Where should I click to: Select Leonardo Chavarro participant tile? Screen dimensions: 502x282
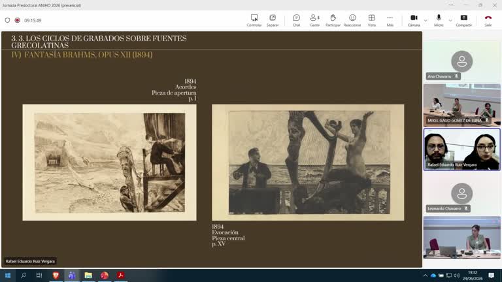click(x=461, y=193)
